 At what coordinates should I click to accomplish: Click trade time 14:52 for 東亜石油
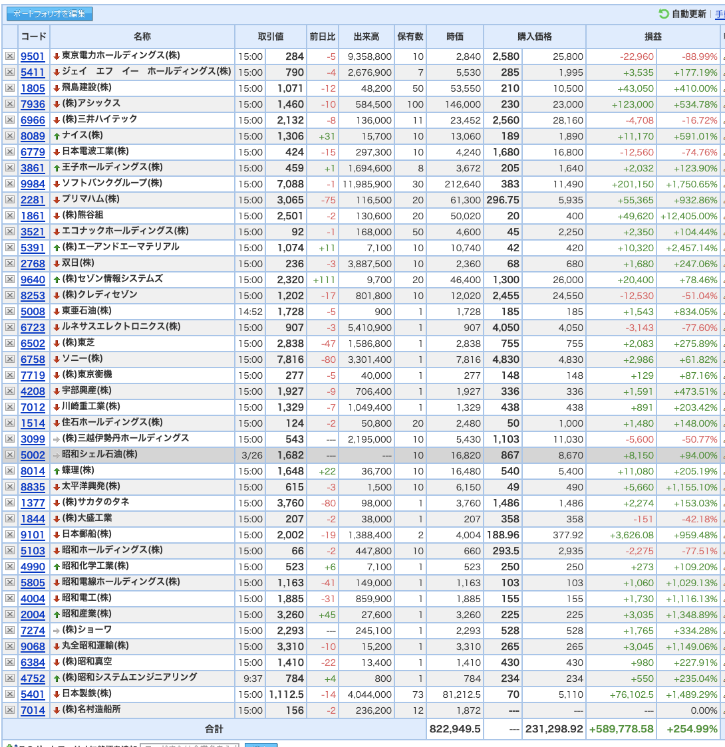click(x=250, y=312)
